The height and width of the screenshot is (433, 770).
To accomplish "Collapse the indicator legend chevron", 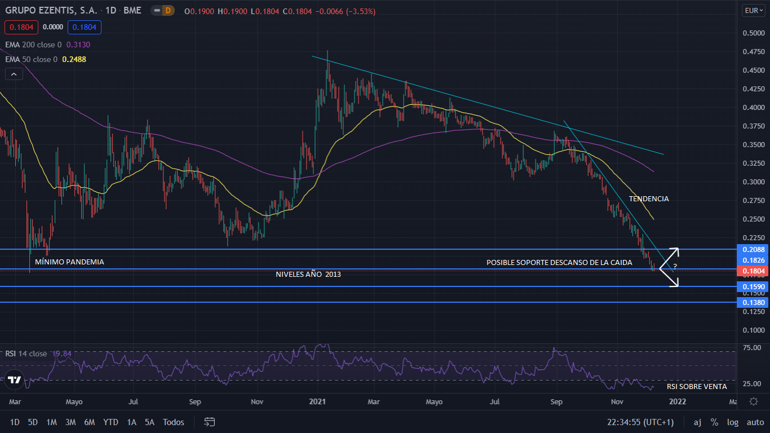I will [14, 74].
